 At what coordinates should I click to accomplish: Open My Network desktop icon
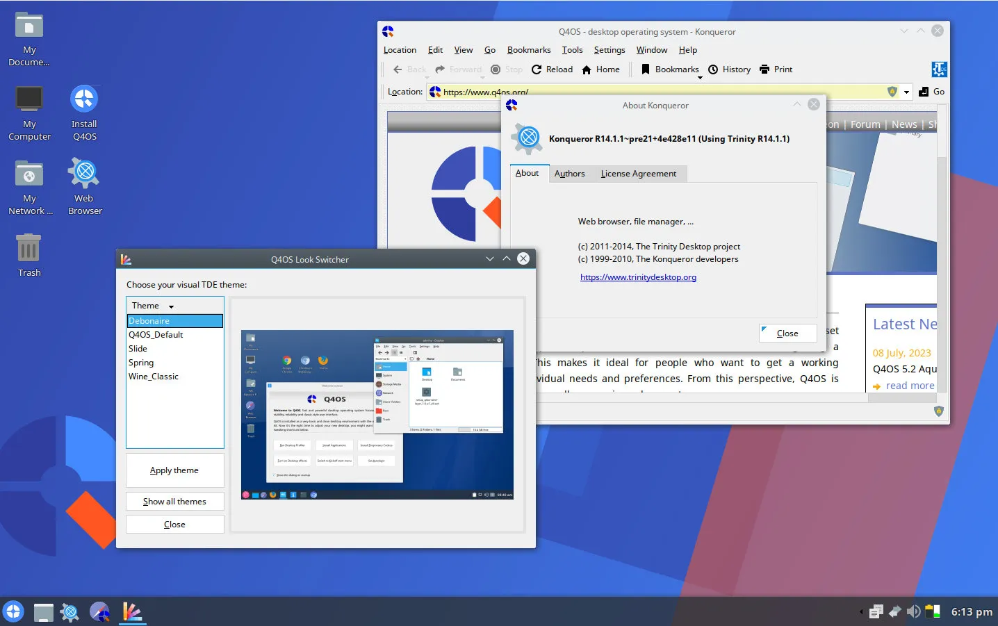coord(29,188)
